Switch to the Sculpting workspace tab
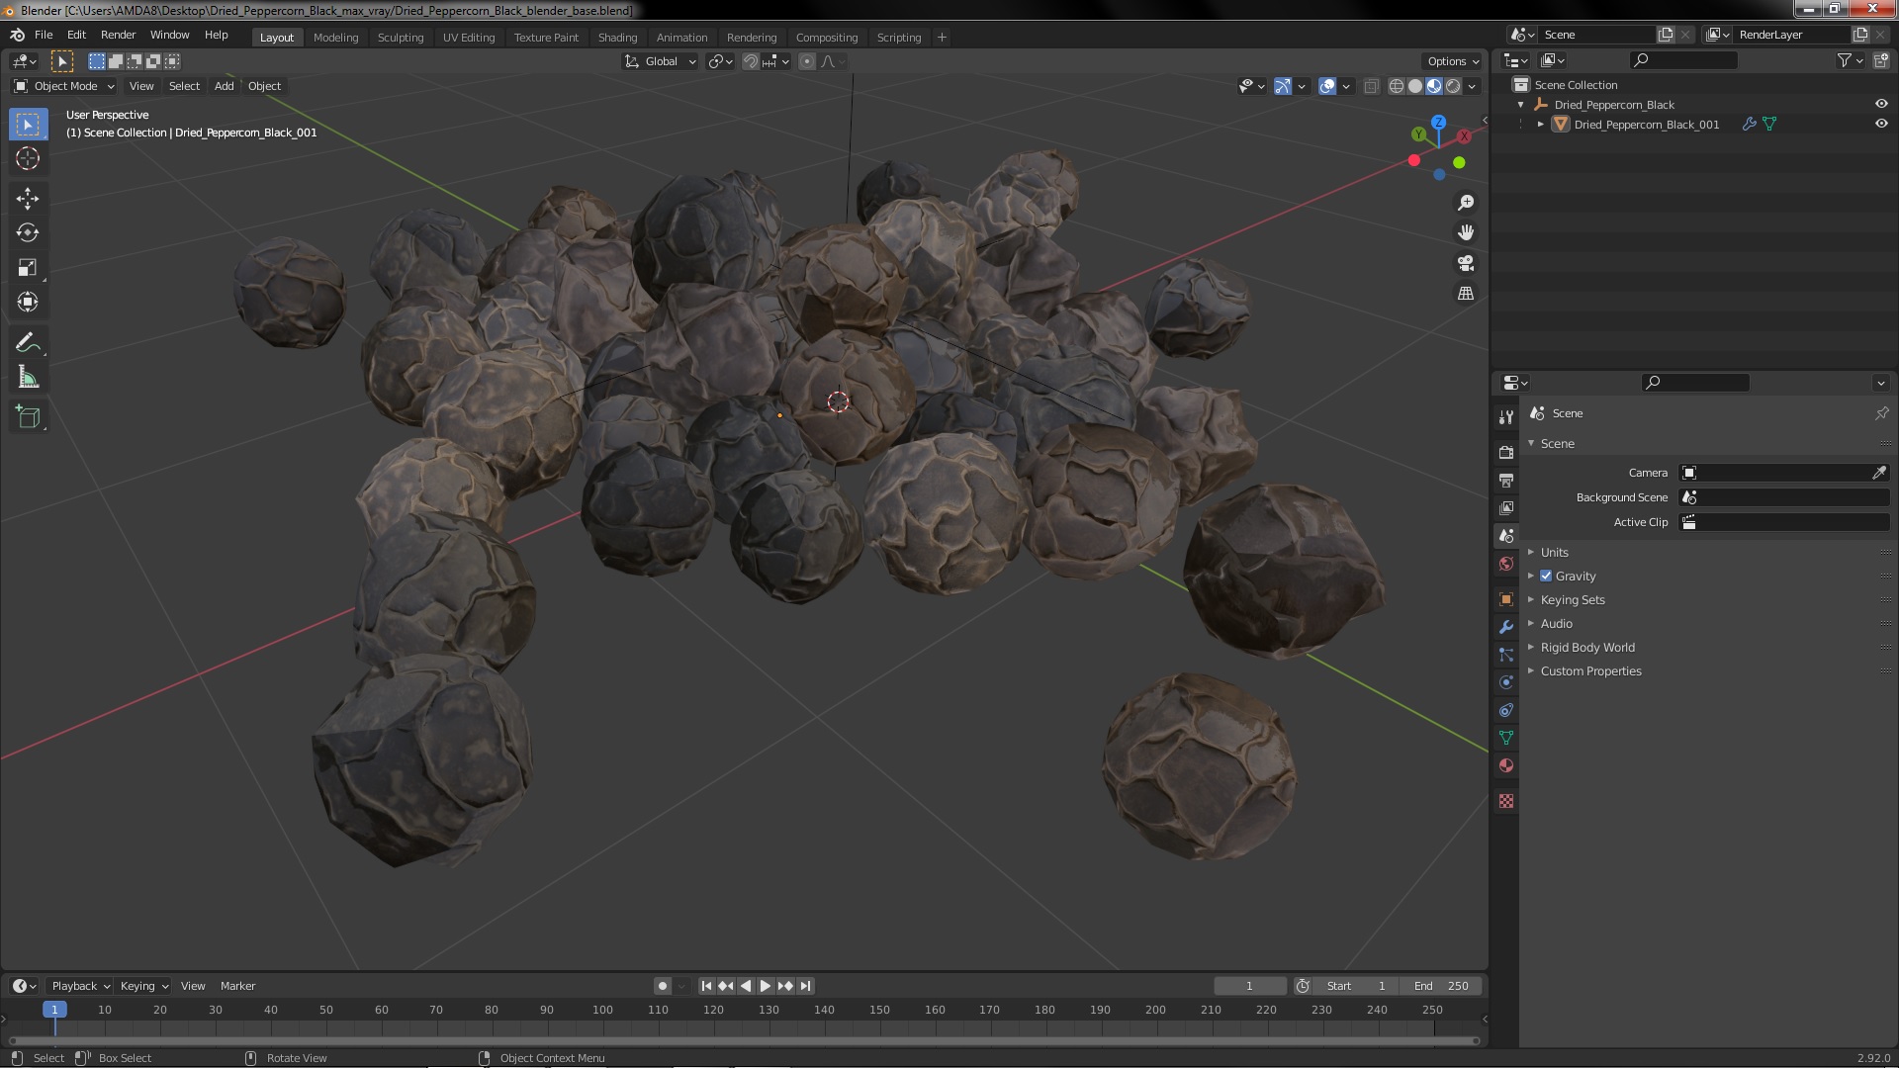Screen dimensions: 1899x1068 click(401, 38)
